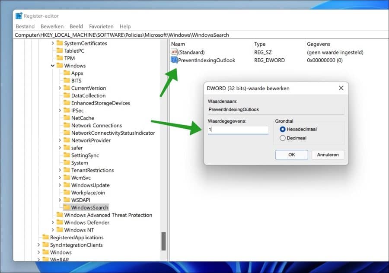Select the Windows NT tree label
The height and width of the screenshot is (273, 389).
(79, 230)
